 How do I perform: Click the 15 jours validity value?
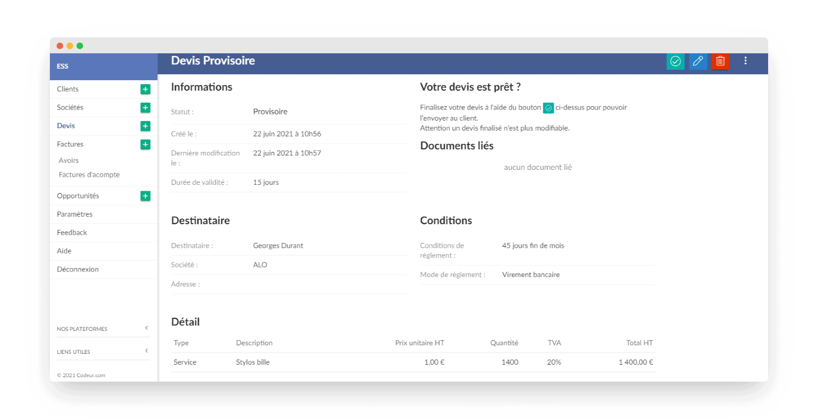coord(266,182)
